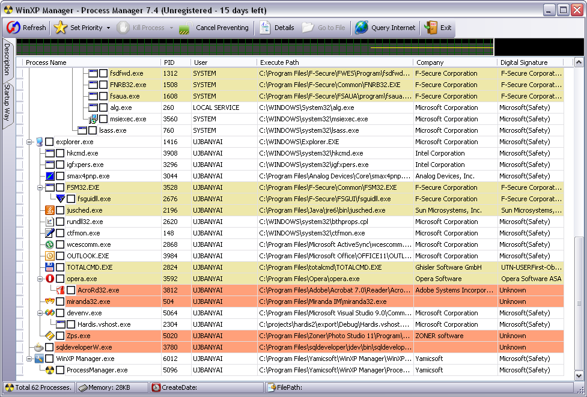Screen dimensions: 587x397
Task: Click the scroll down arrow
Action: (x=579, y=375)
